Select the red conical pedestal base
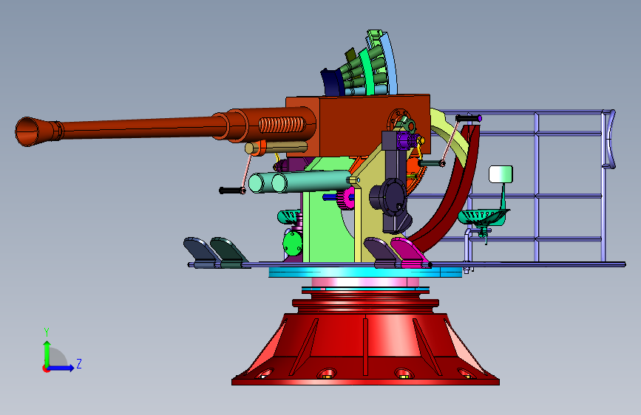 (365, 349)
